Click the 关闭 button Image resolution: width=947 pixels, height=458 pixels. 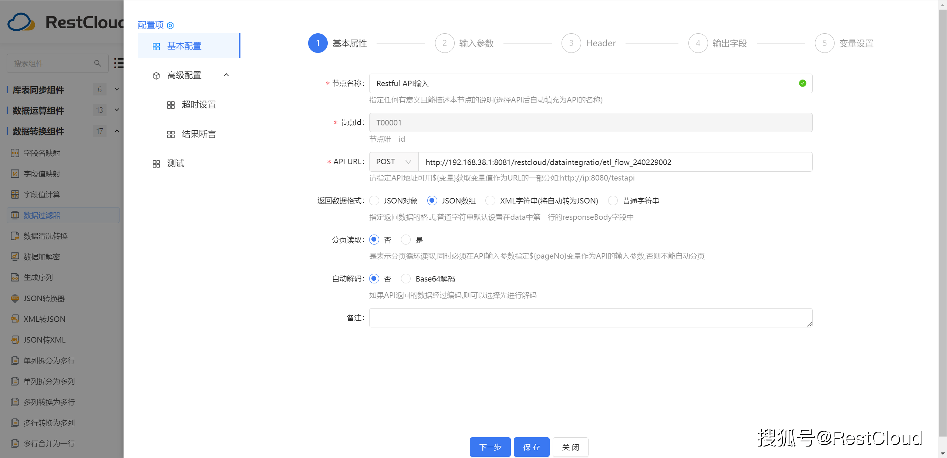point(570,447)
